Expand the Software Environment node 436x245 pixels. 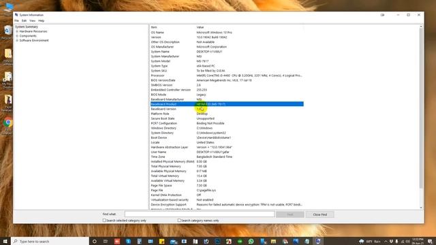(17, 41)
